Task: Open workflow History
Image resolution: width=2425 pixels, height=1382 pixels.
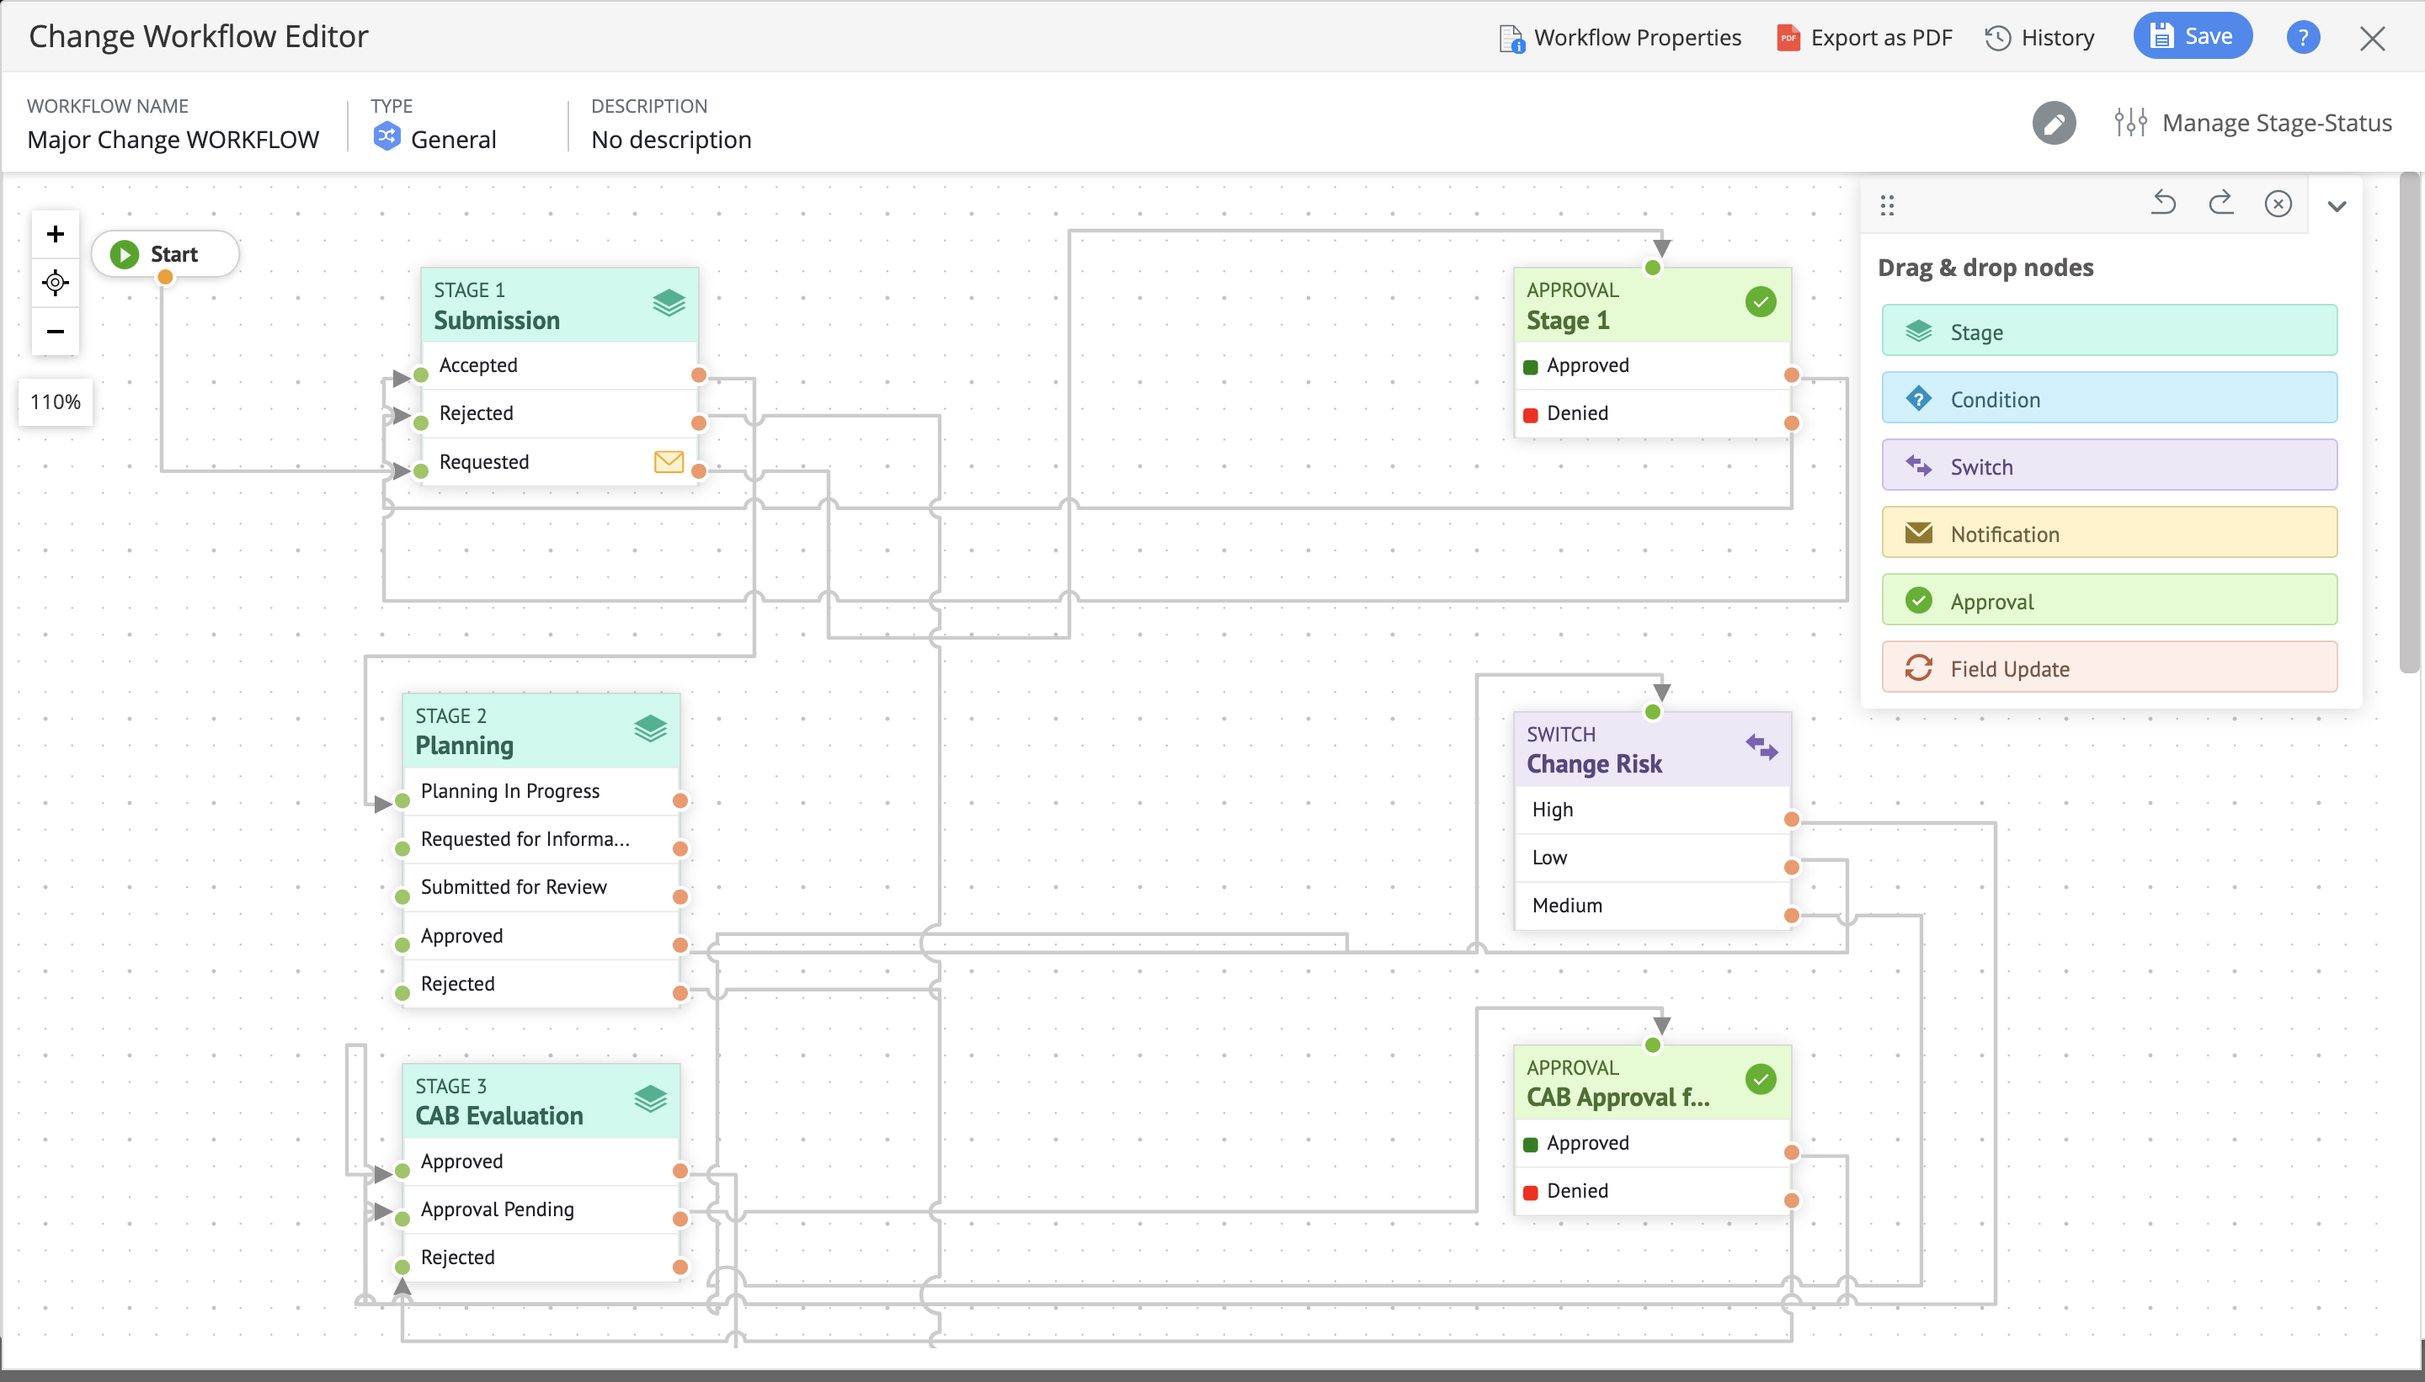Action: (2039, 38)
